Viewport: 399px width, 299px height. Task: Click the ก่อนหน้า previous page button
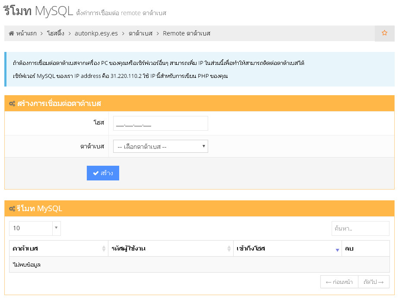339,282
